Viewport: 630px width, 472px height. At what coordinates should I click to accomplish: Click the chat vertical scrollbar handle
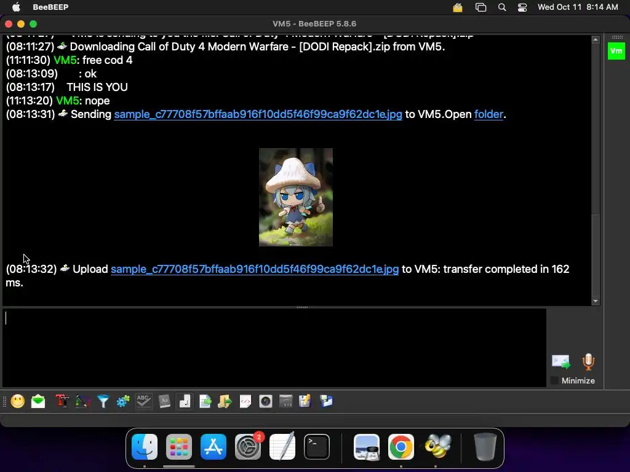click(x=596, y=255)
